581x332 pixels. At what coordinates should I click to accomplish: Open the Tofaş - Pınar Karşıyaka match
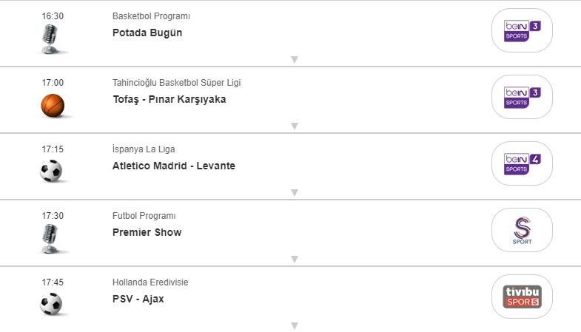coord(169,99)
